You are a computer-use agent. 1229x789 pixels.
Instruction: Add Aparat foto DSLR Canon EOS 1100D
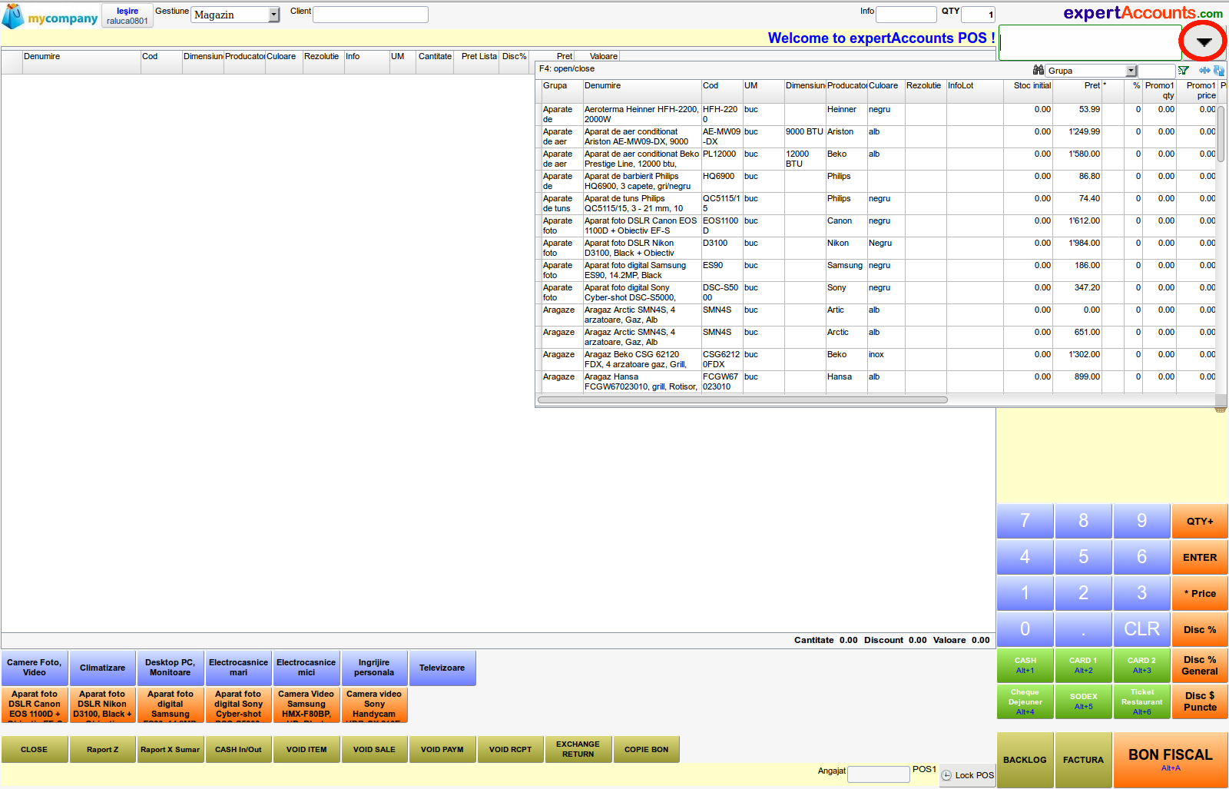click(35, 704)
